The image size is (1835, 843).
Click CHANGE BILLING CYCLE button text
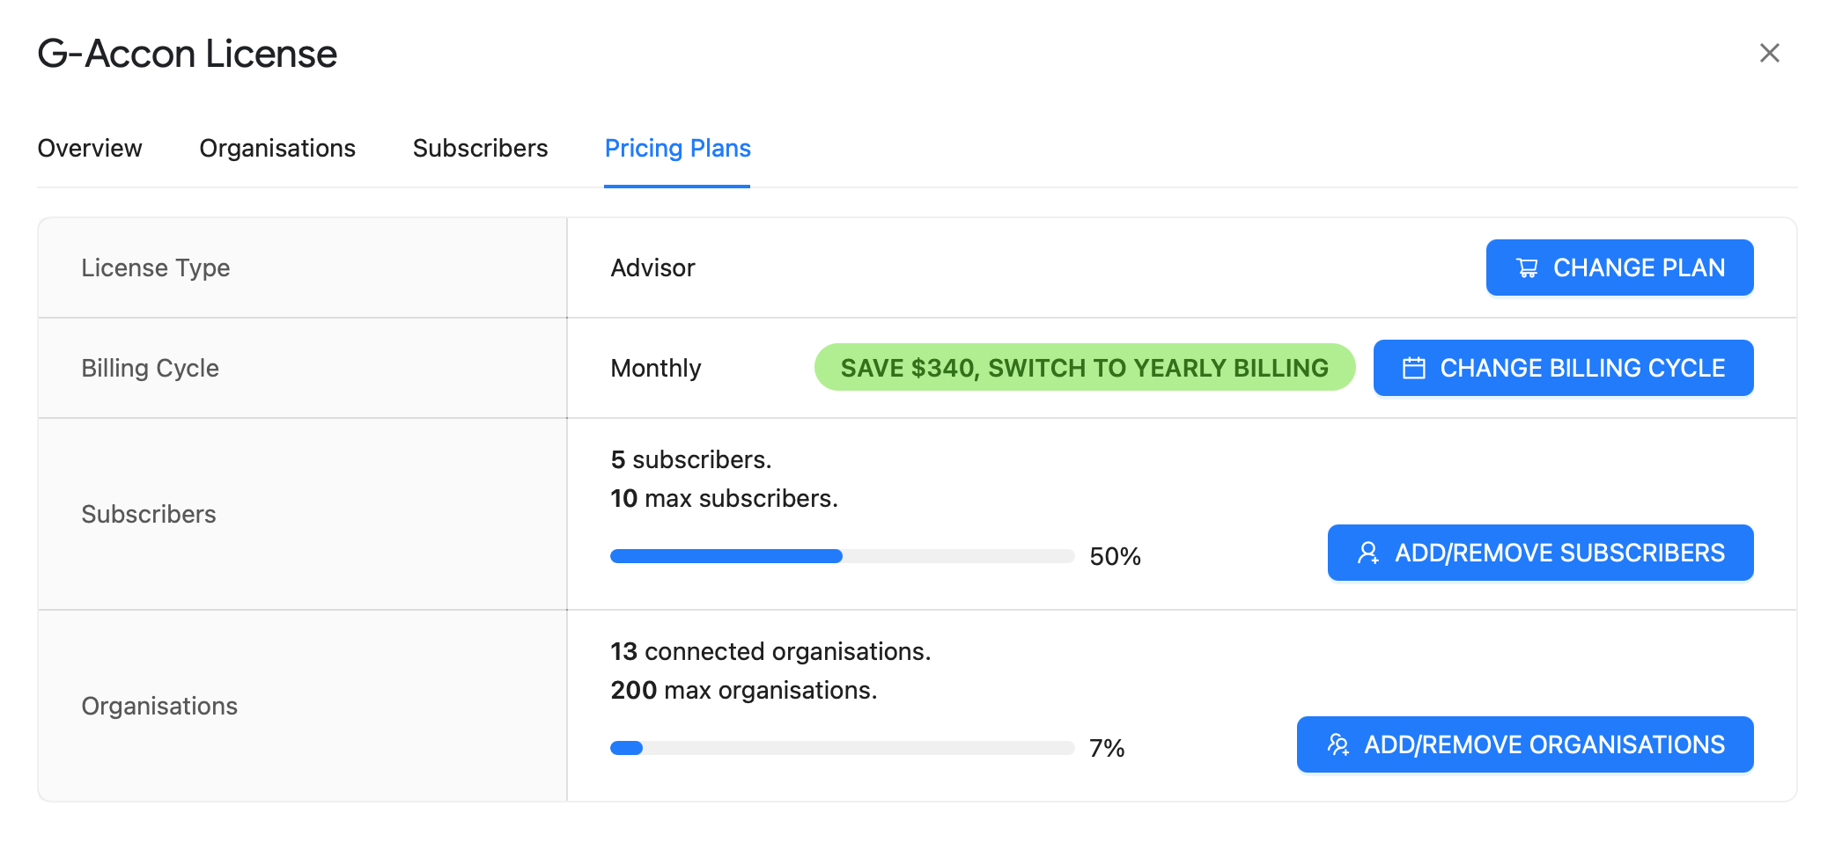tap(1582, 368)
